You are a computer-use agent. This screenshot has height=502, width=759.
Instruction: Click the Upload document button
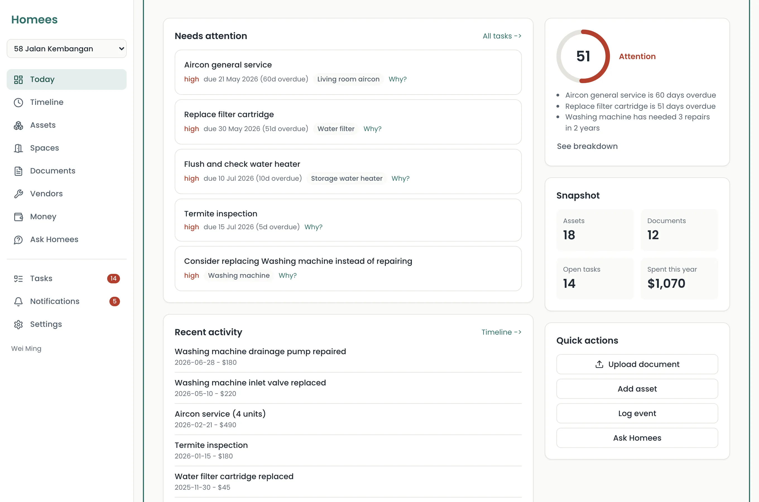click(637, 364)
